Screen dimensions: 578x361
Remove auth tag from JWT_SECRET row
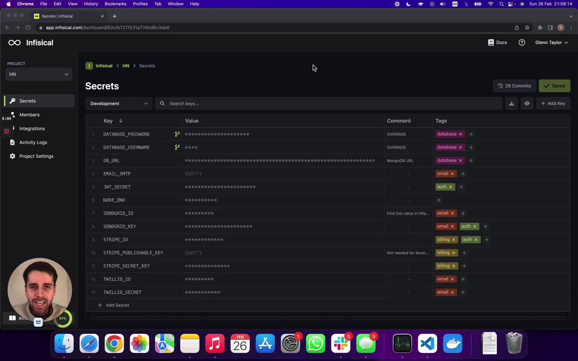point(451,187)
